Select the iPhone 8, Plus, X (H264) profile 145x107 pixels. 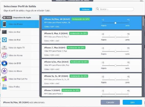[92, 37]
